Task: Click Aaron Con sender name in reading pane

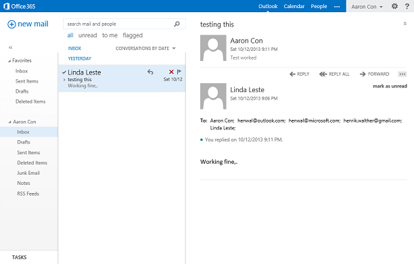Action: click(x=246, y=41)
